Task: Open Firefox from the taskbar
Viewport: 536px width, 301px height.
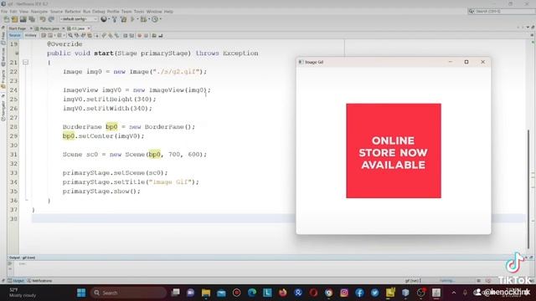Action: click(x=283, y=293)
